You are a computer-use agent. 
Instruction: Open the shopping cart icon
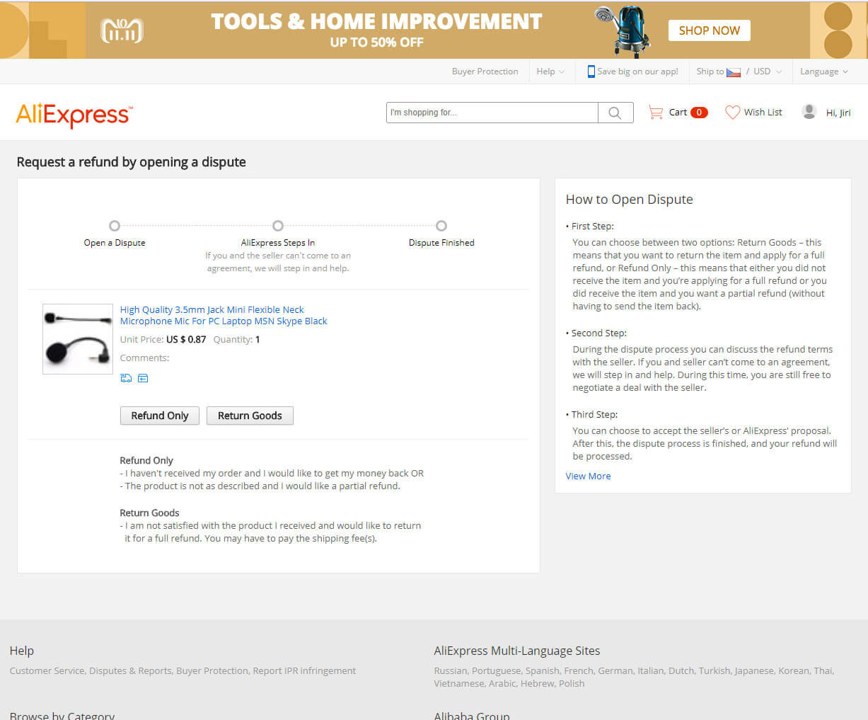[x=656, y=113]
